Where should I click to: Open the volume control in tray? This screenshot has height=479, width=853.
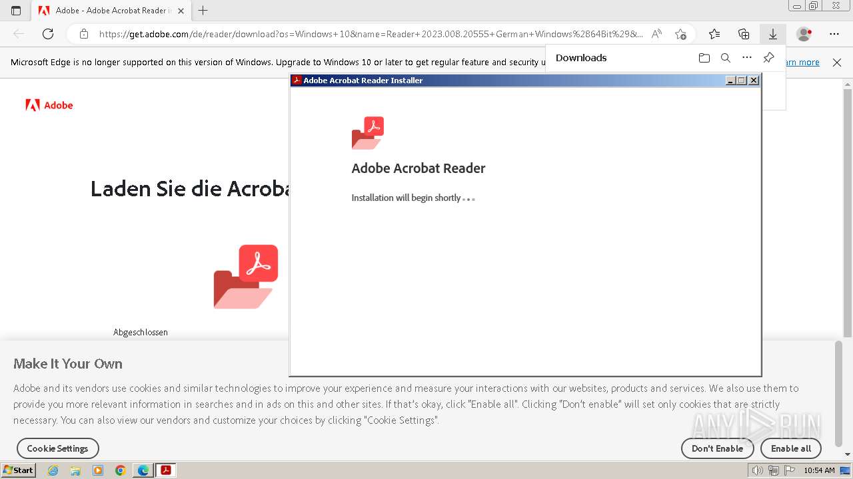coord(757,470)
